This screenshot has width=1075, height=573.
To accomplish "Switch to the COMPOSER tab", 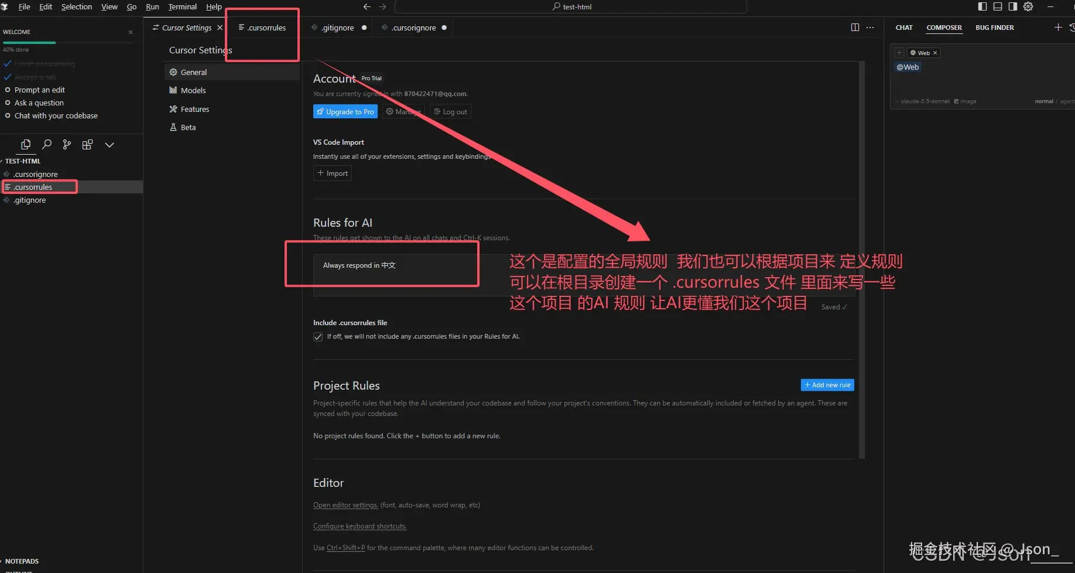I will coord(944,28).
